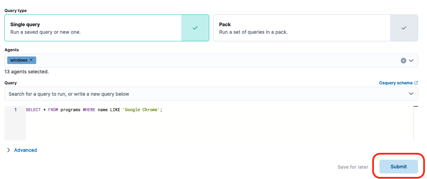Click the windows tag label in Agents
The height and width of the screenshot is (179, 427).
[19, 60]
